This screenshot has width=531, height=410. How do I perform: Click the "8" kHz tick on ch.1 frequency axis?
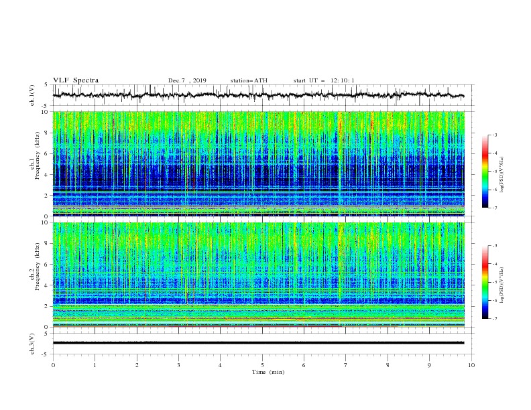coord(46,133)
